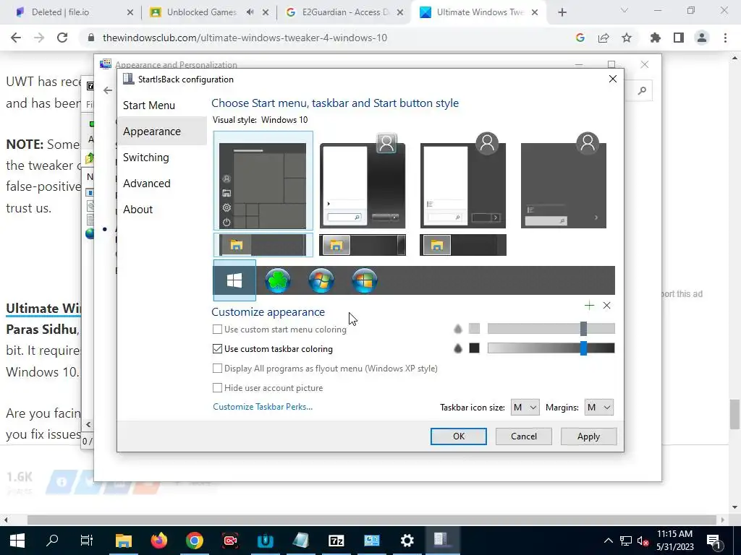
Task: Click back arrow in Appearance and Personalization window
Action: click(x=108, y=90)
